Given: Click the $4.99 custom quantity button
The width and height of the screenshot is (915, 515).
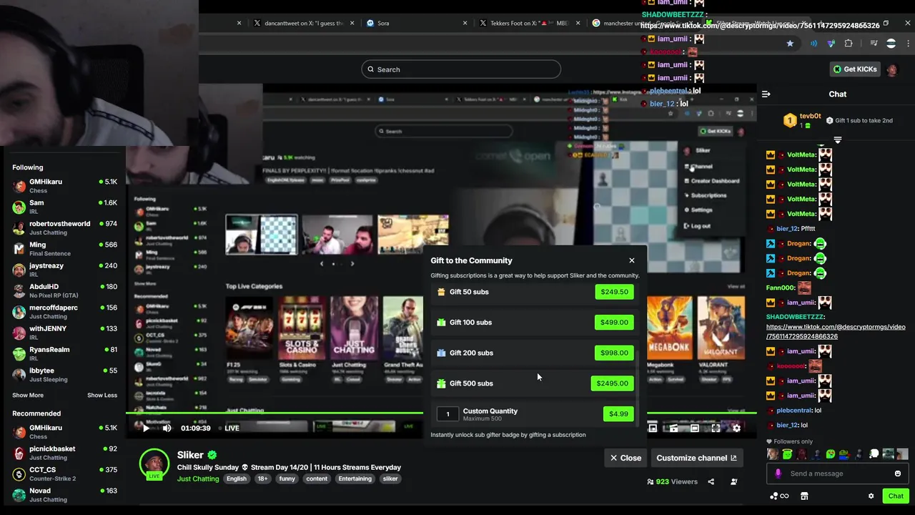Looking at the screenshot, I should 618,414.
